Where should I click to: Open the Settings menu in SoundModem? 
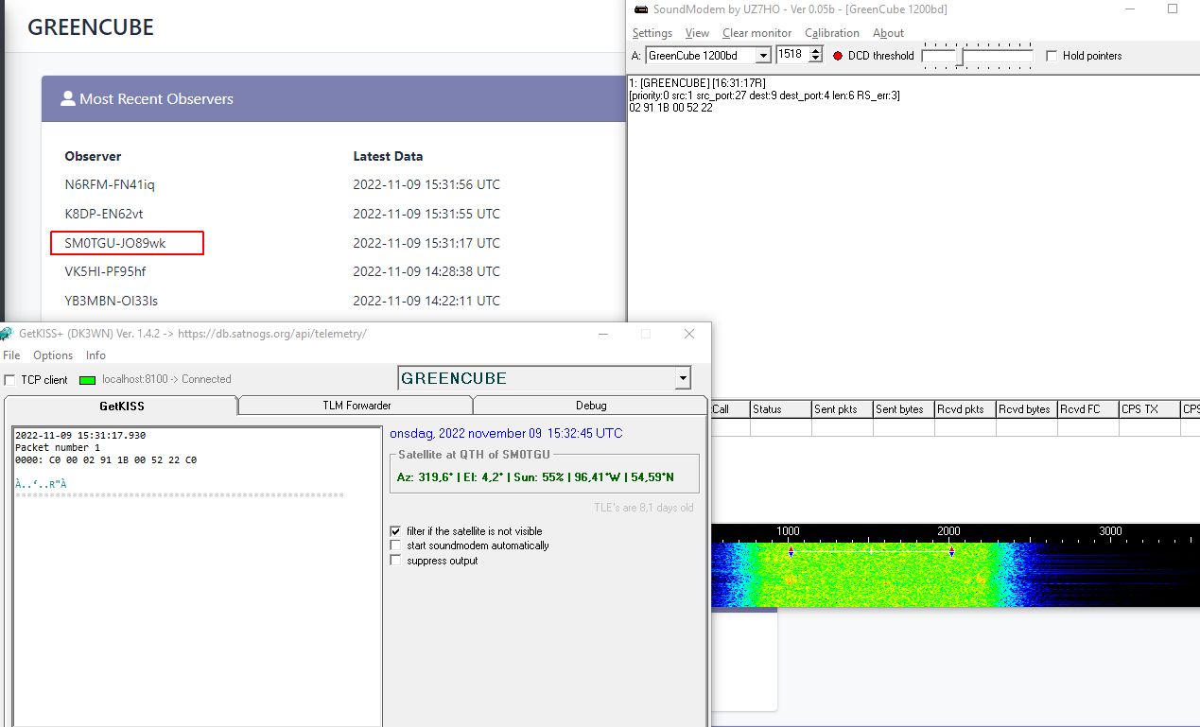(x=652, y=33)
